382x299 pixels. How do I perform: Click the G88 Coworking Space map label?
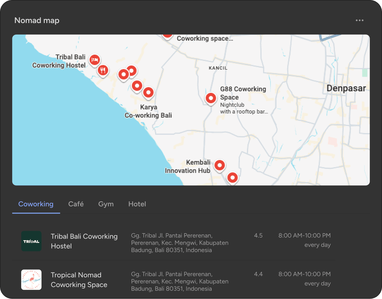243,93
